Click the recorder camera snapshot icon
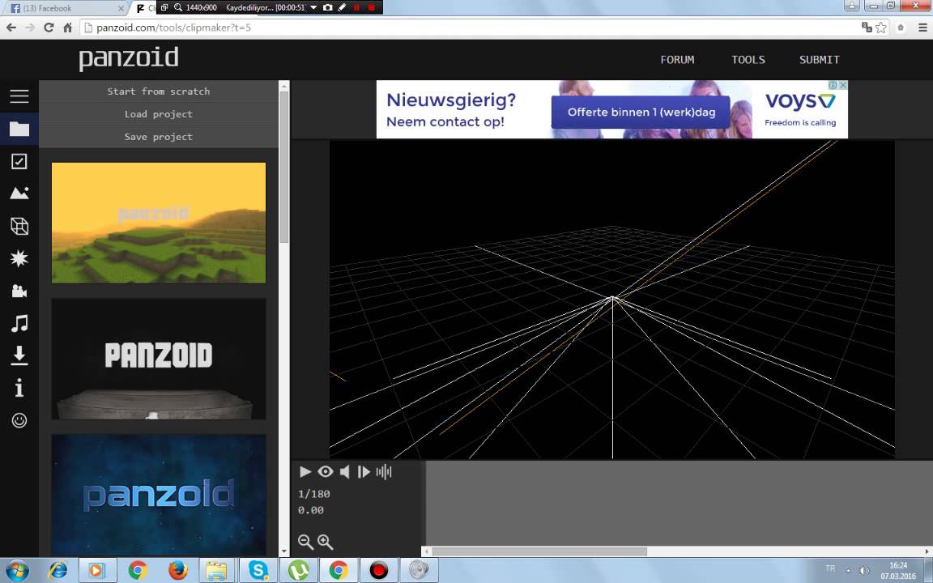 tap(327, 8)
